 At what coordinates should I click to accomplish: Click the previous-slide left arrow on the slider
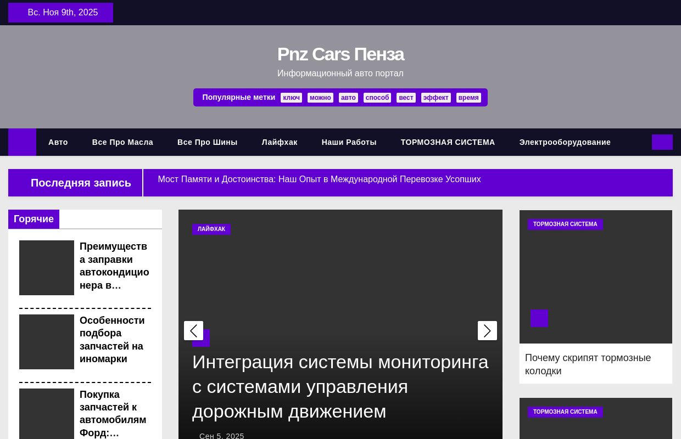click(x=193, y=330)
